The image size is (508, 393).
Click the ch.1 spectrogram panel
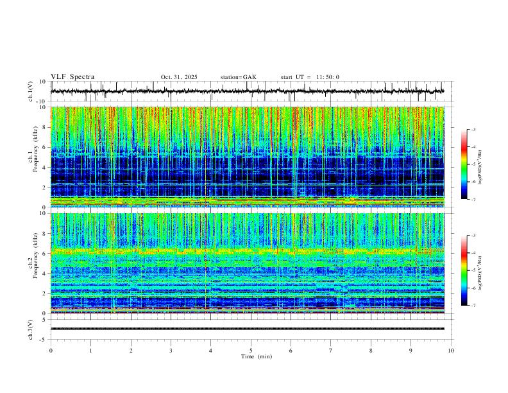(x=247, y=157)
